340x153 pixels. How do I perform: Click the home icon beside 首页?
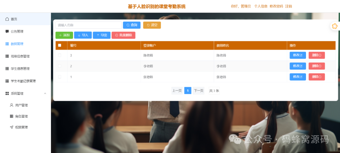pyautogui.click(x=7, y=19)
